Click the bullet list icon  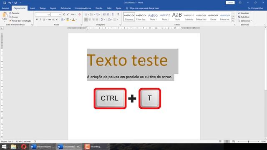coord(86,14)
